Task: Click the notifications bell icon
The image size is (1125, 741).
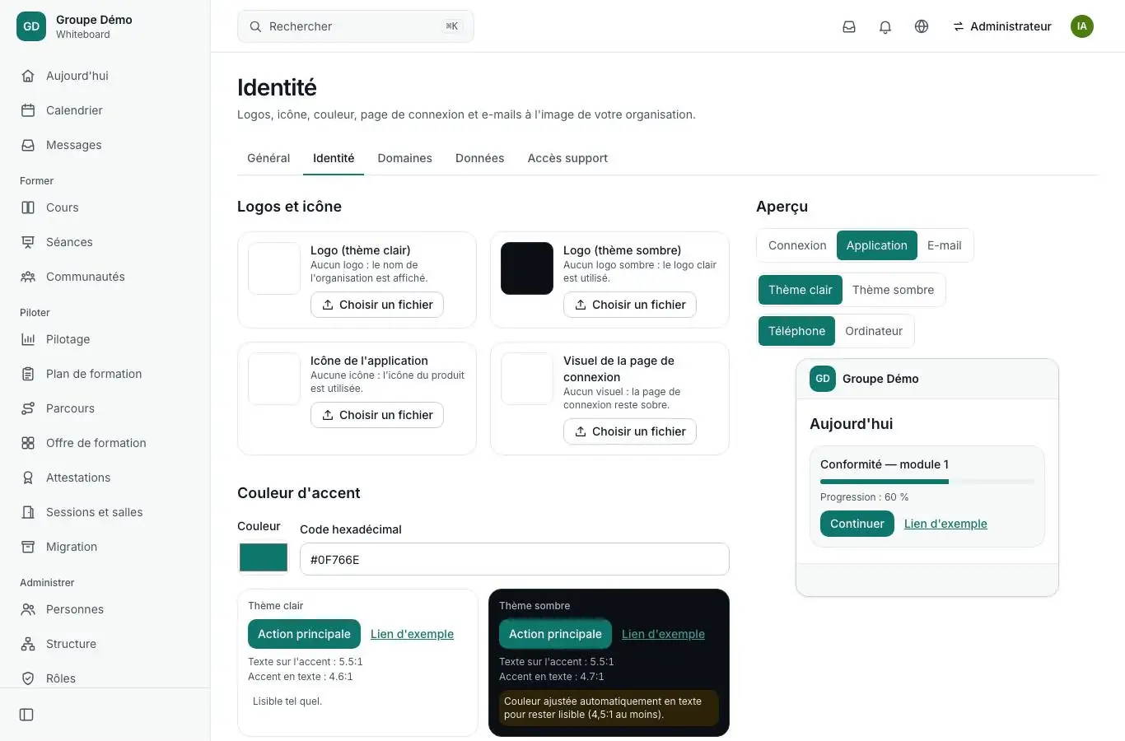Action: pyautogui.click(x=885, y=26)
